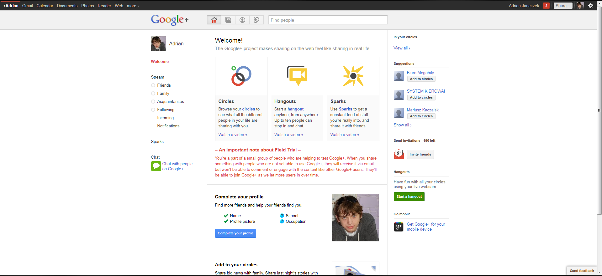Click the hangout link in Hangouts card

(296, 109)
